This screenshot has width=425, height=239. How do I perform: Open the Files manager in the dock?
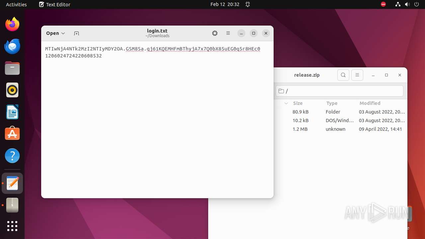(x=12, y=68)
